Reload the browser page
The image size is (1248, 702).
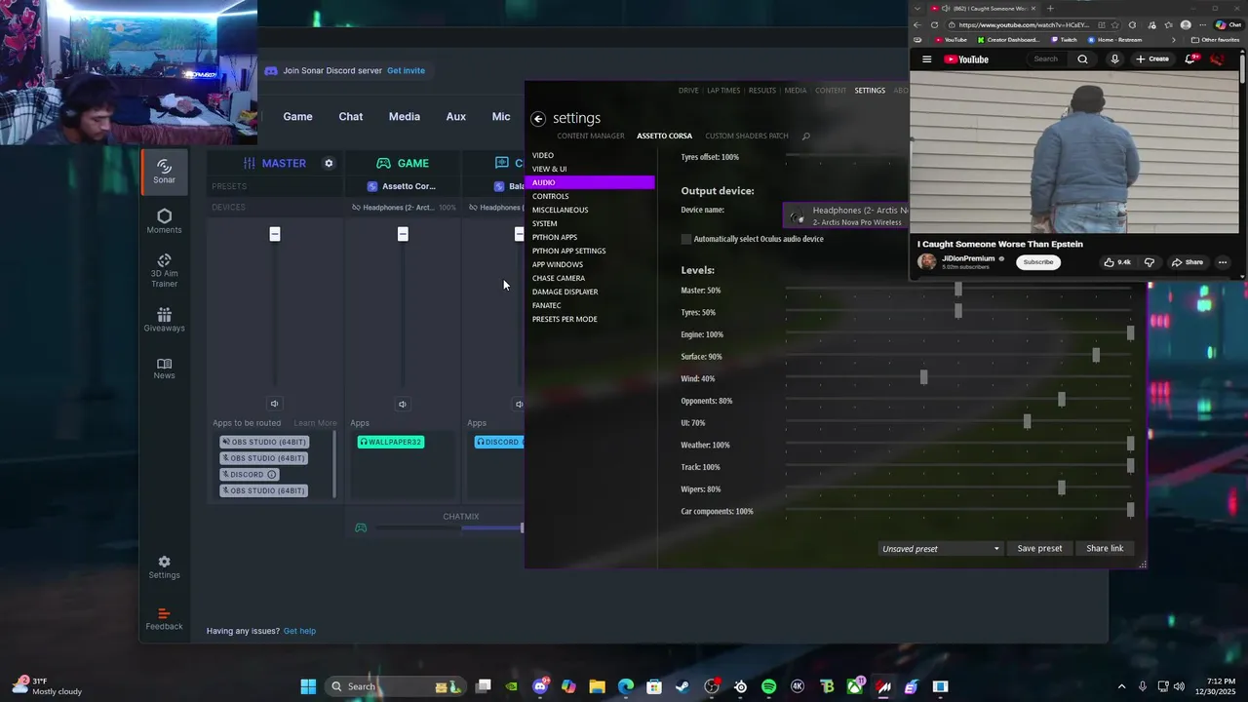pos(934,25)
